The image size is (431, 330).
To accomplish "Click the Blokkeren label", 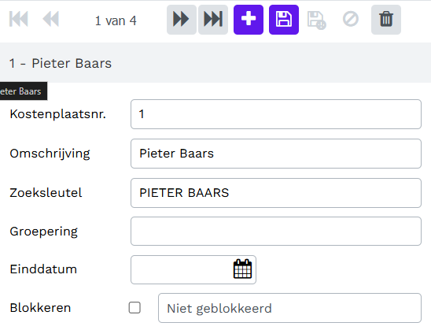I will pyautogui.click(x=40, y=308).
